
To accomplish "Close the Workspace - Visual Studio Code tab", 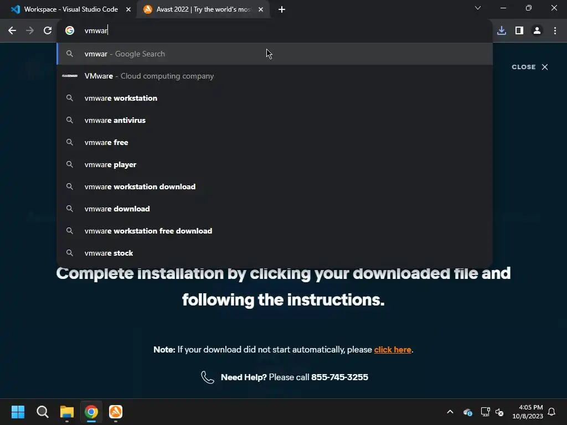I will (128, 9).
